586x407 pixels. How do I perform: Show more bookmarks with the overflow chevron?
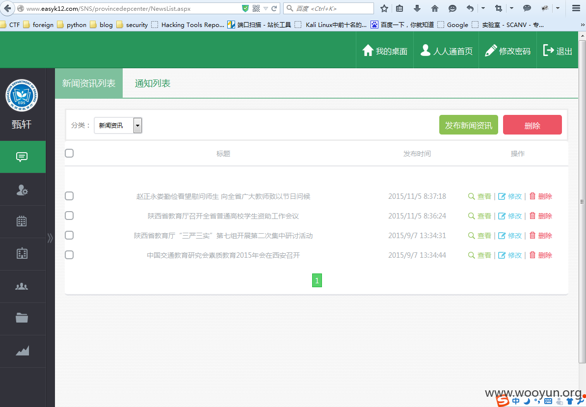click(x=582, y=25)
